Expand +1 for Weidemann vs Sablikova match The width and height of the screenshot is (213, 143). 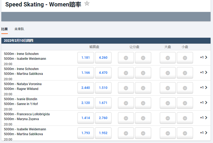(204, 133)
